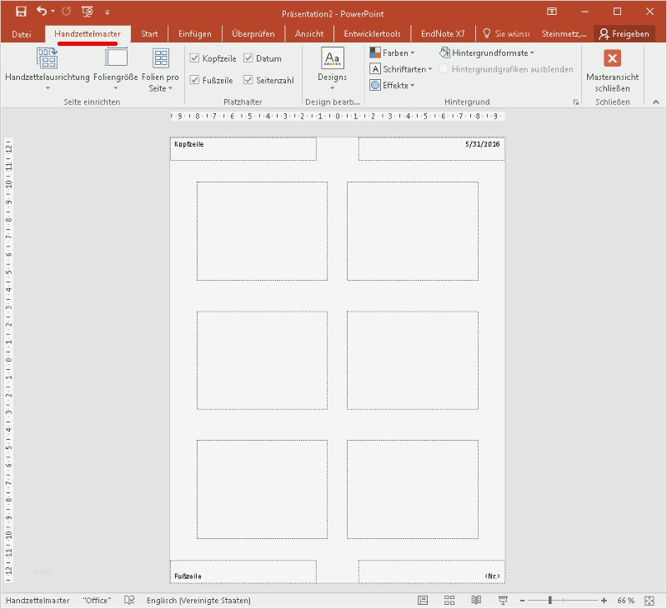The height and width of the screenshot is (609, 667).
Task: Uncheck the Kopfzeile checkbox
Action: (194, 58)
